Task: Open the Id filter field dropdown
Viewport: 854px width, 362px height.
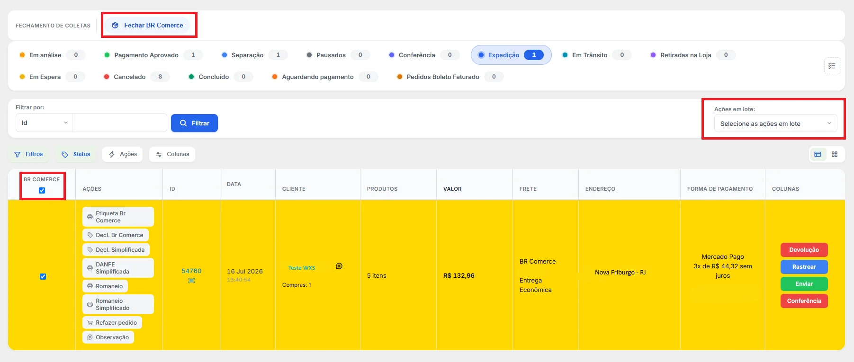Action: click(44, 123)
